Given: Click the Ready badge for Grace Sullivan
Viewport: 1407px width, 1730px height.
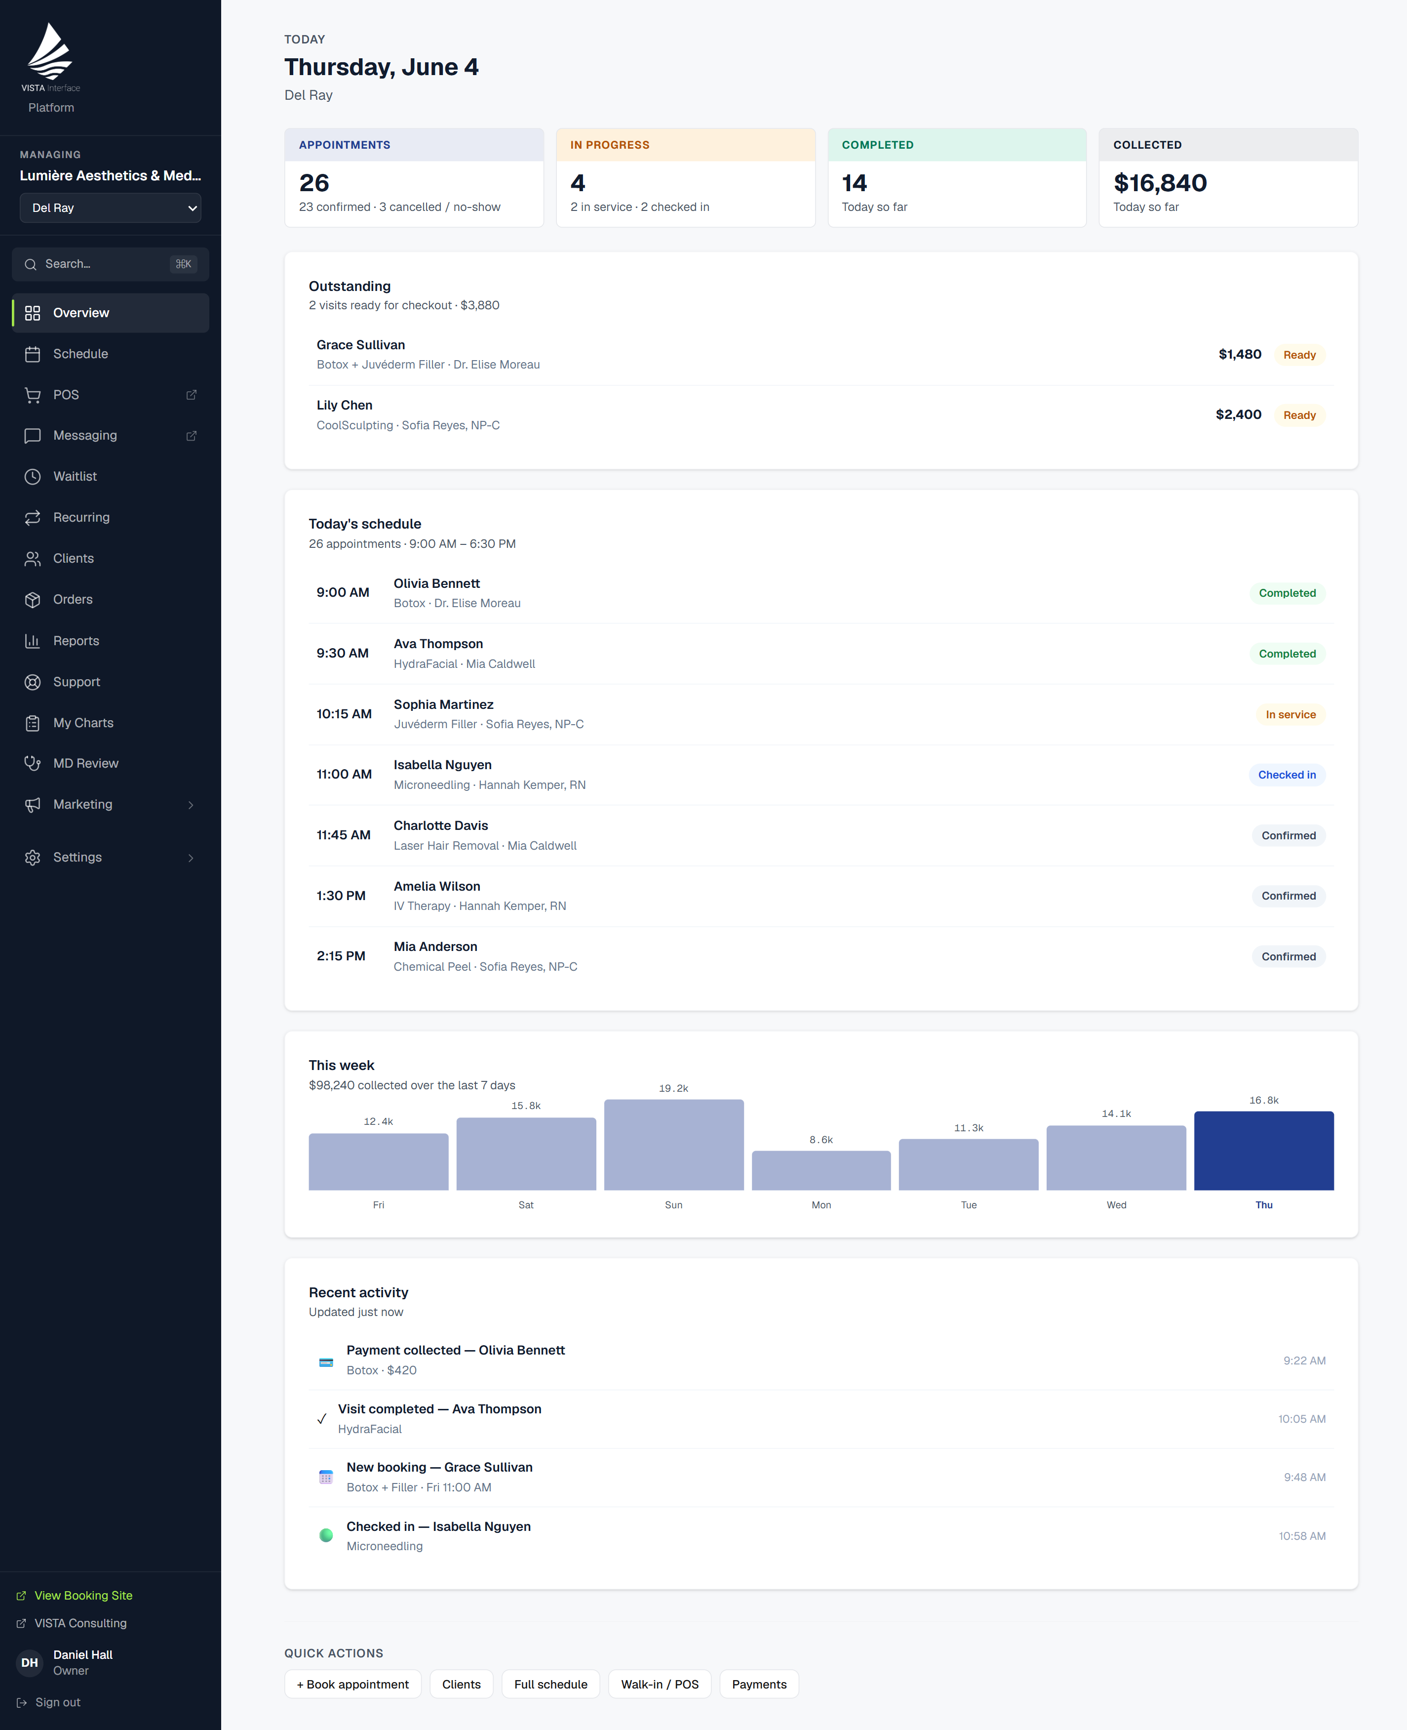Looking at the screenshot, I should coord(1299,355).
